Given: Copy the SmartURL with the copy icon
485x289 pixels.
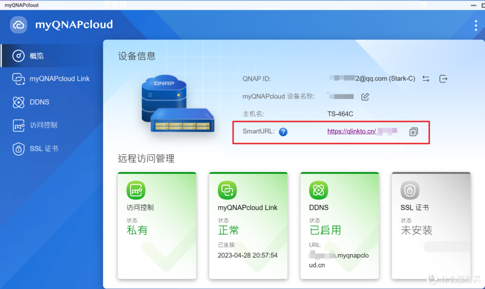Looking at the screenshot, I should [x=414, y=132].
